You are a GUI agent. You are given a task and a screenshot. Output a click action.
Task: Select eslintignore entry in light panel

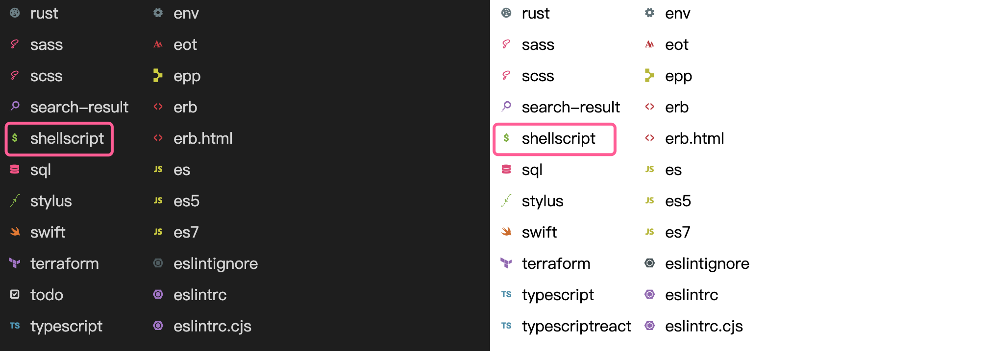point(696,264)
